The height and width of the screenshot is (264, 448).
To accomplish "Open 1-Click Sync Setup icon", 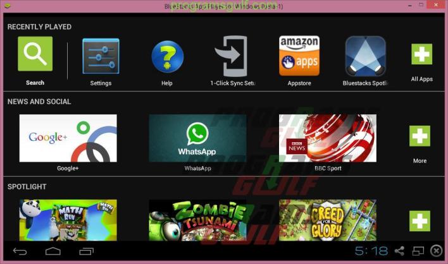I will 232,56.
